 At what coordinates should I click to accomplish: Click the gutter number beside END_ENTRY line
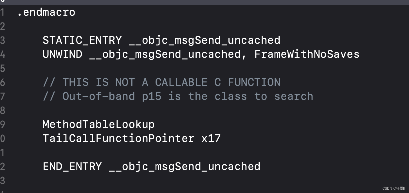(x=2, y=167)
